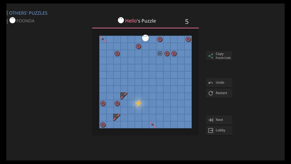Click the star coin in the bottom-left corner

[103, 125]
